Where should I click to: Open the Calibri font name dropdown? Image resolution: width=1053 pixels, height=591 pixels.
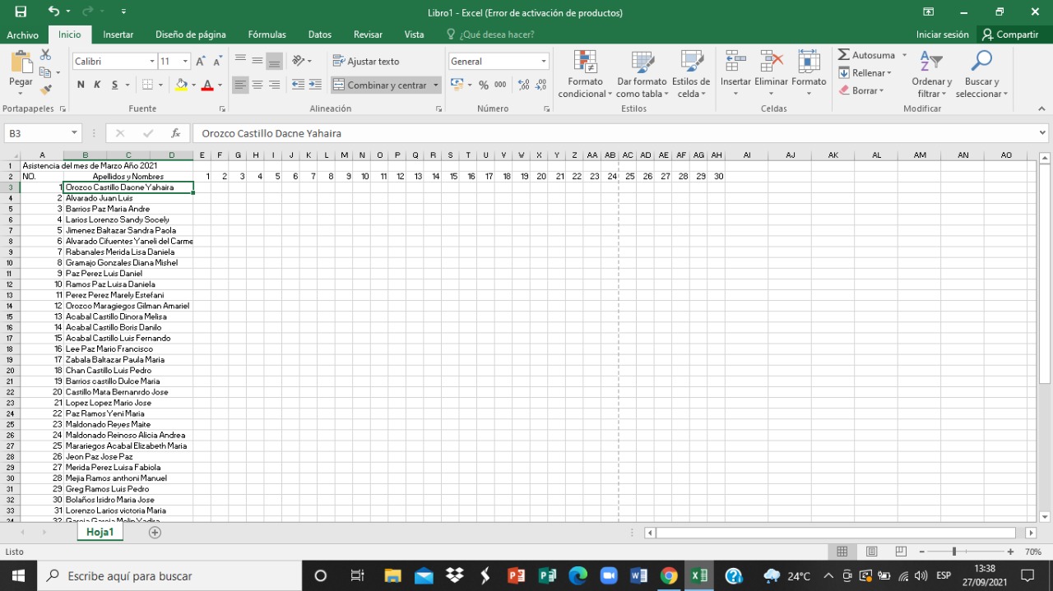152,62
